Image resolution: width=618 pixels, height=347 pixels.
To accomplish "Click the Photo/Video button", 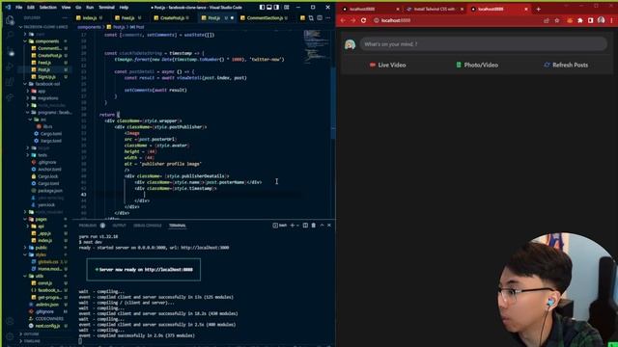I will [x=477, y=65].
